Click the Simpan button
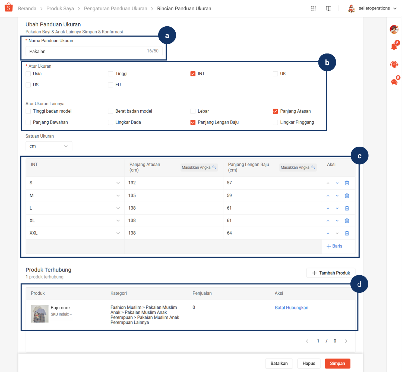 337,364
